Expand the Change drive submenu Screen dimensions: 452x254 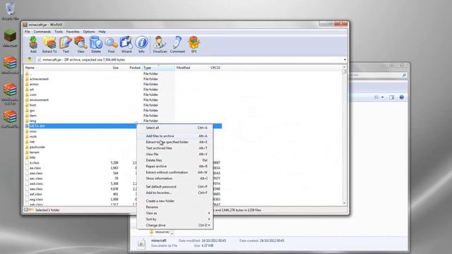pyautogui.click(x=175, y=225)
